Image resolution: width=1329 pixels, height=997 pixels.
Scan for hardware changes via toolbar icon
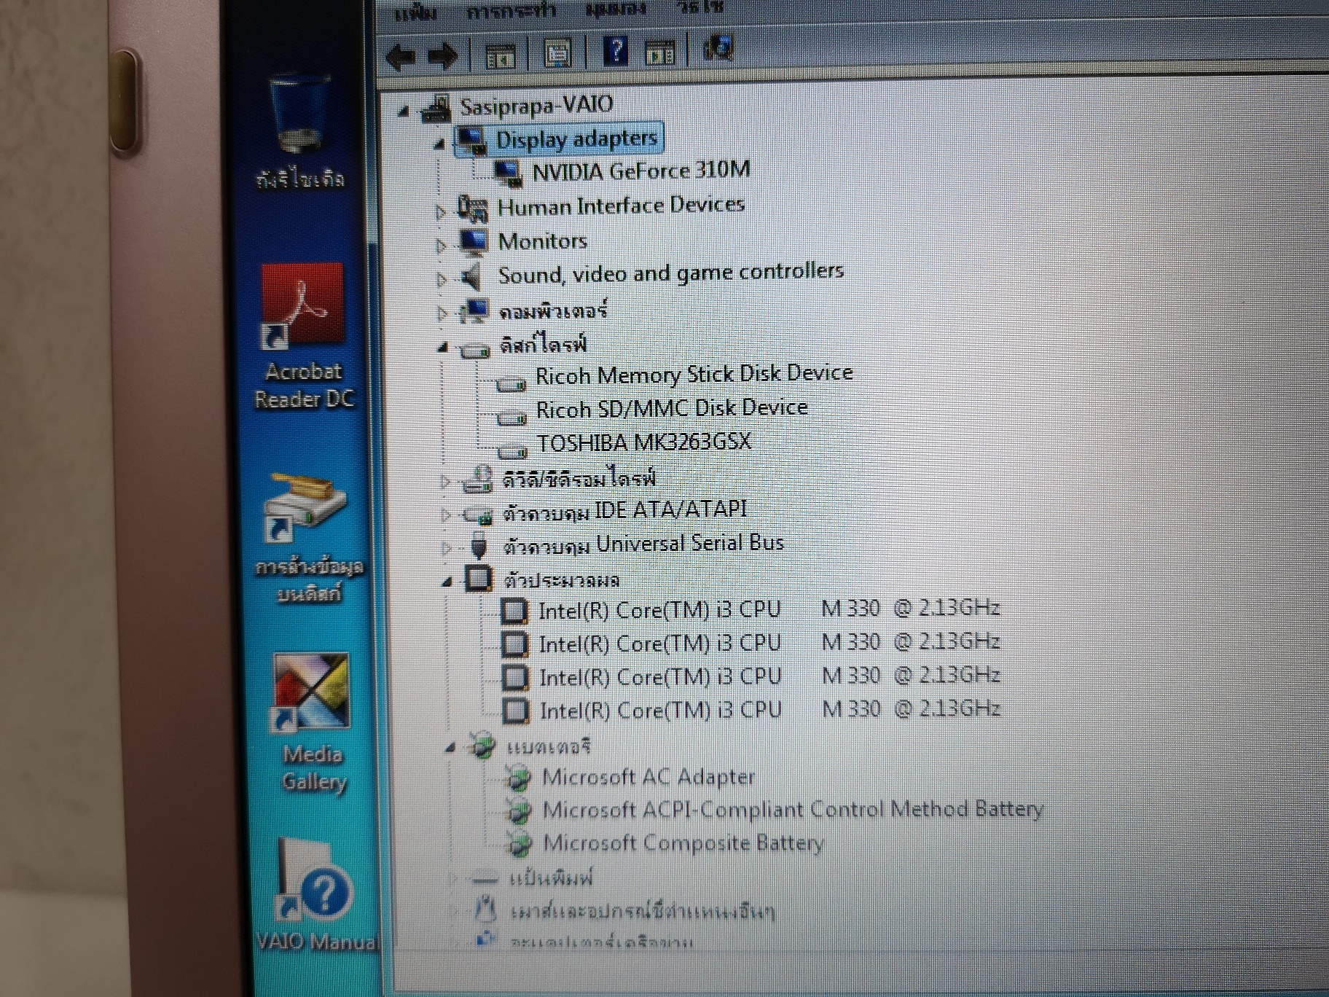pos(718,48)
